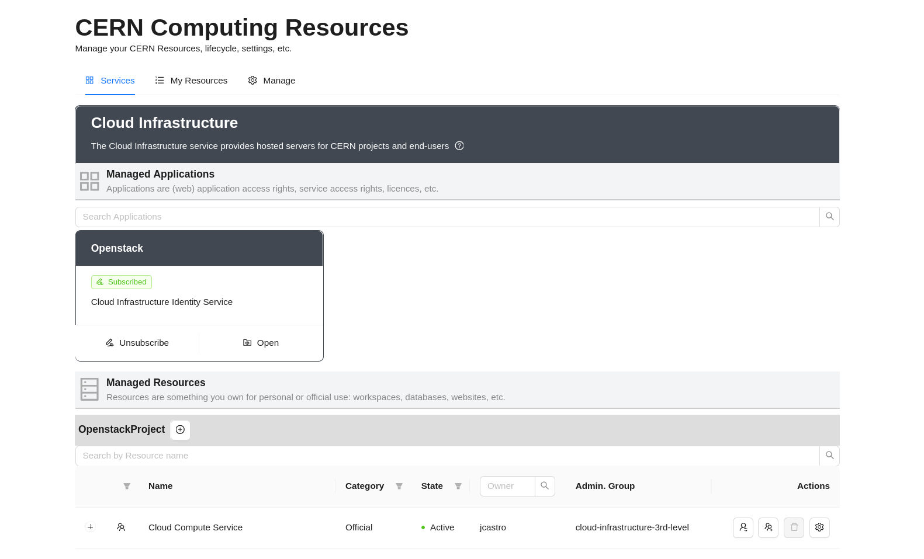Viewport: 924px width, 559px height.
Task: Click the Subscribed tag on Openstack card
Action: tap(122, 282)
